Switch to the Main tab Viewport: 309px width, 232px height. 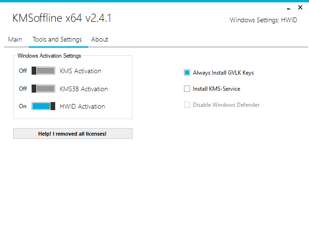[15, 40]
